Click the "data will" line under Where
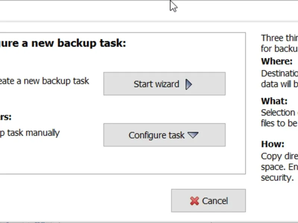This screenshot has height=223, width=298. click(x=279, y=84)
